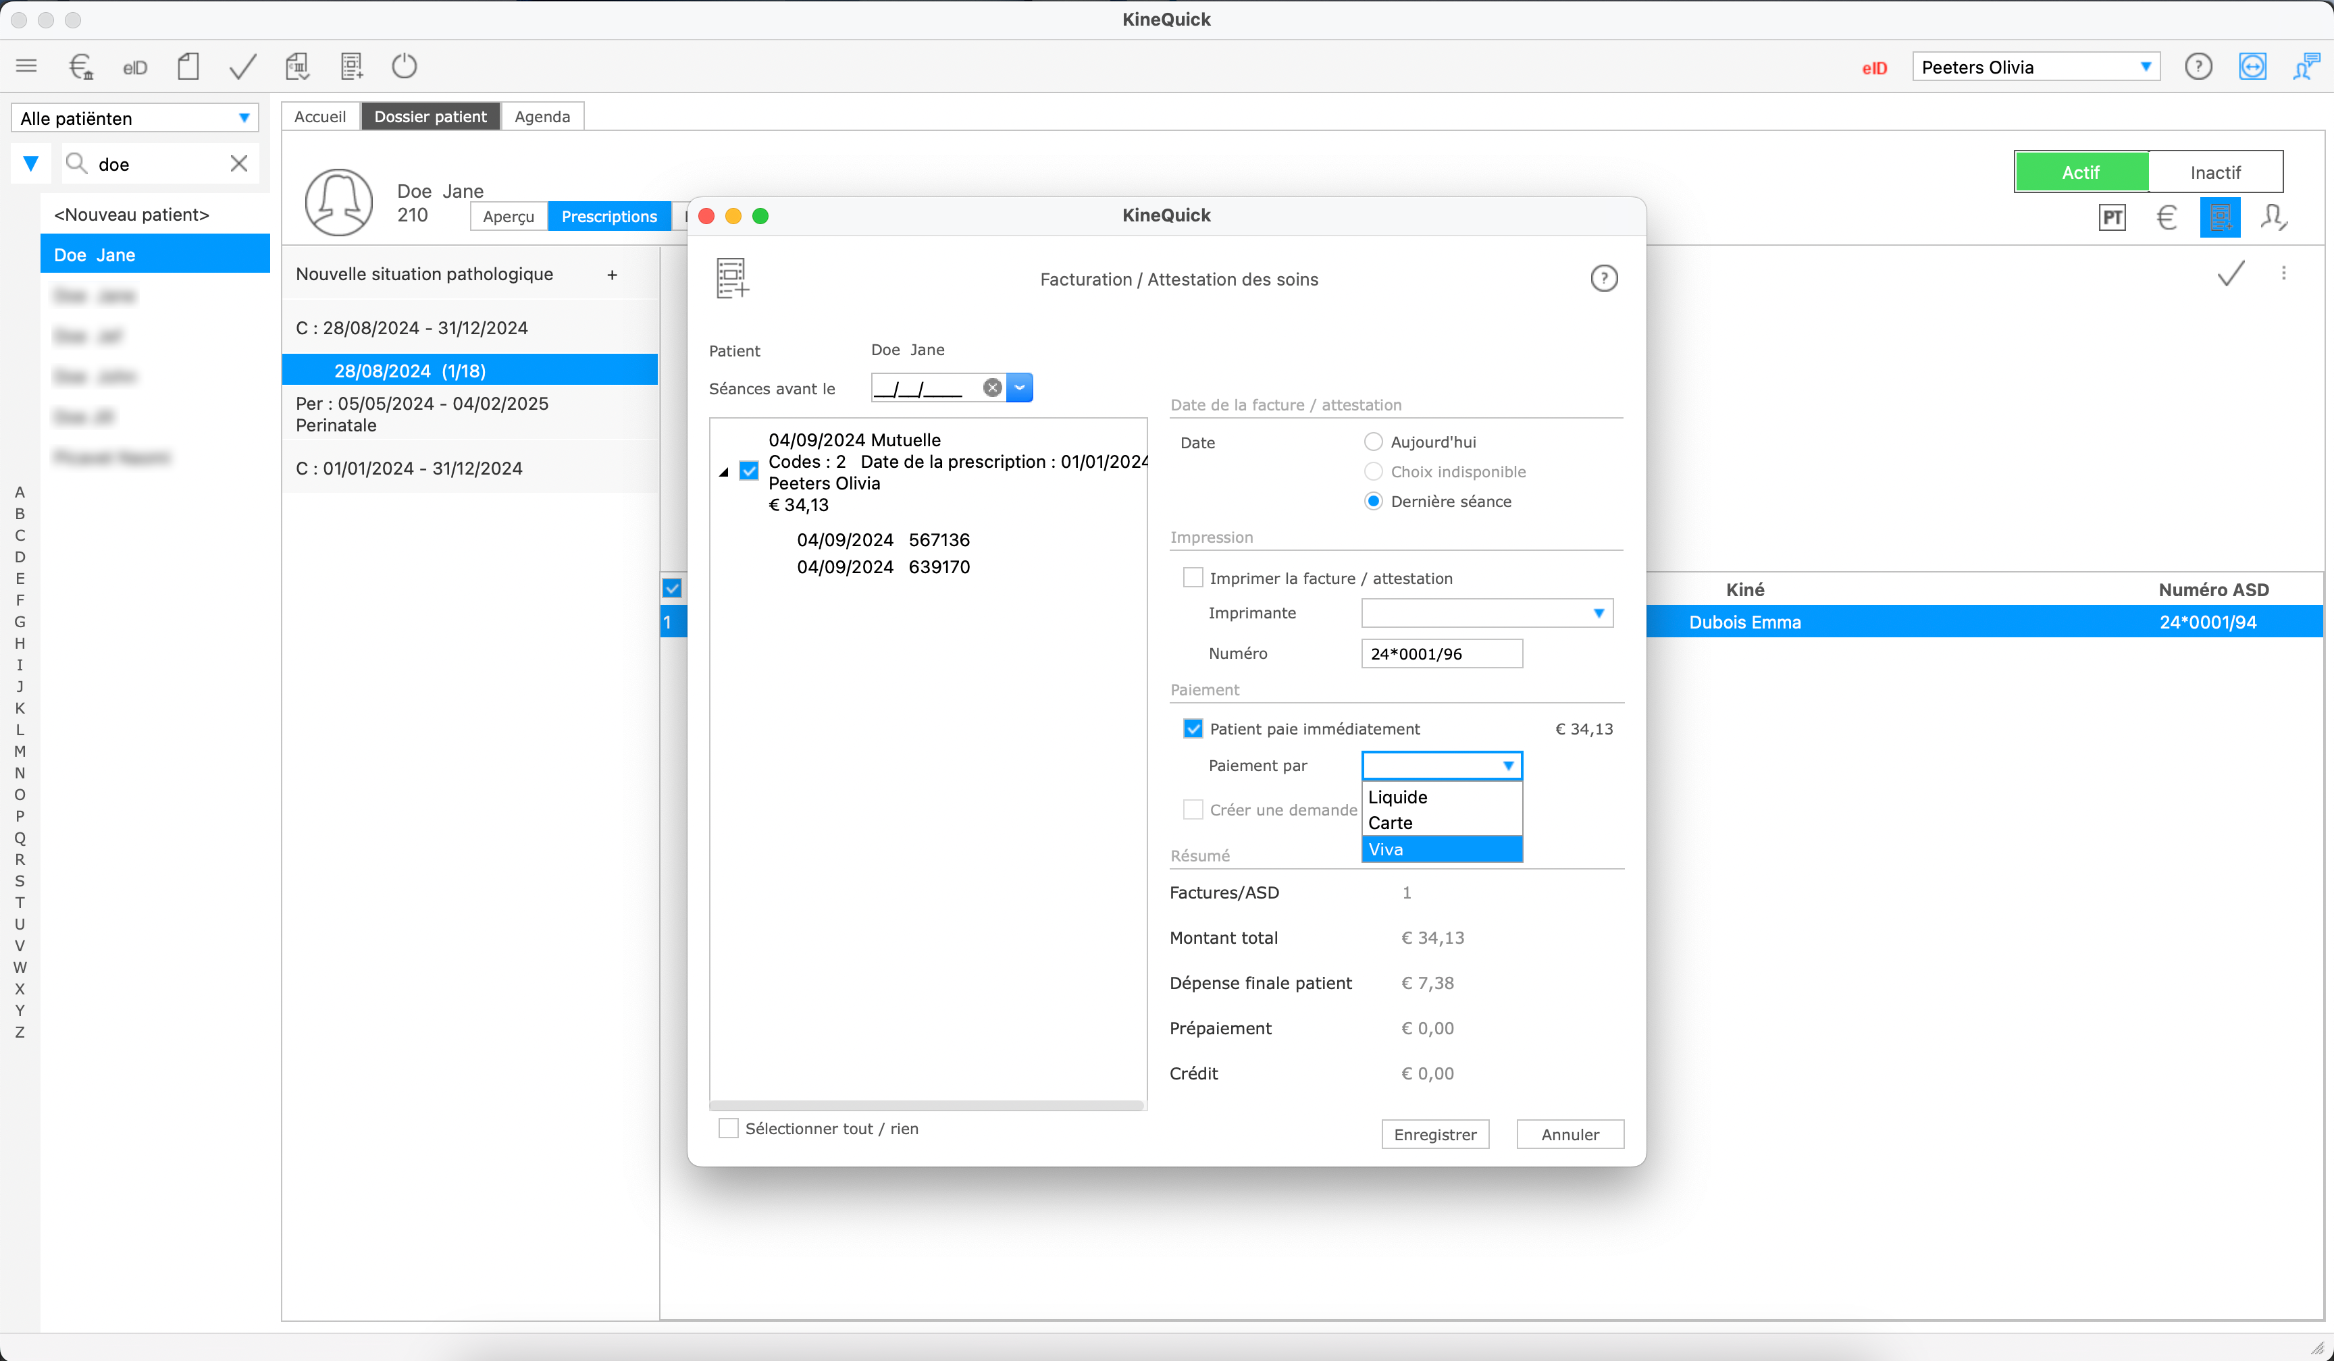2334x1361 pixels.
Task: Clear the patient search with X
Action: tap(239, 164)
